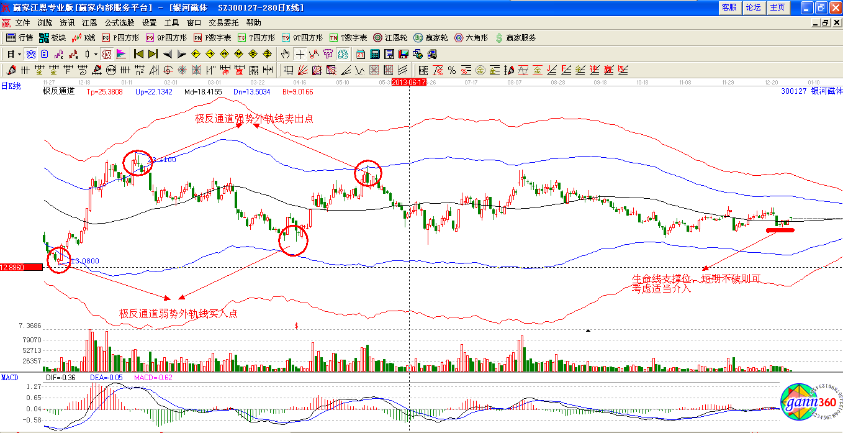Click the floppy disk save icon
Image resolution: width=843 pixels, height=433 pixels.
coord(403,54)
